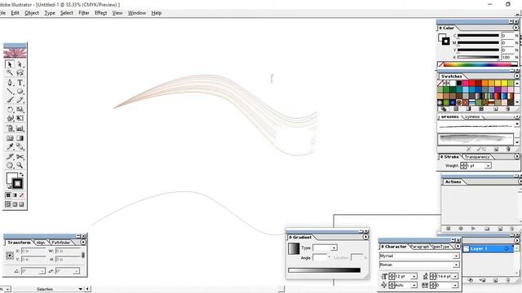This screenshot has width=522, height=293.
Task: Click Layer 1 target circle
Action: [x=507, y=249]
